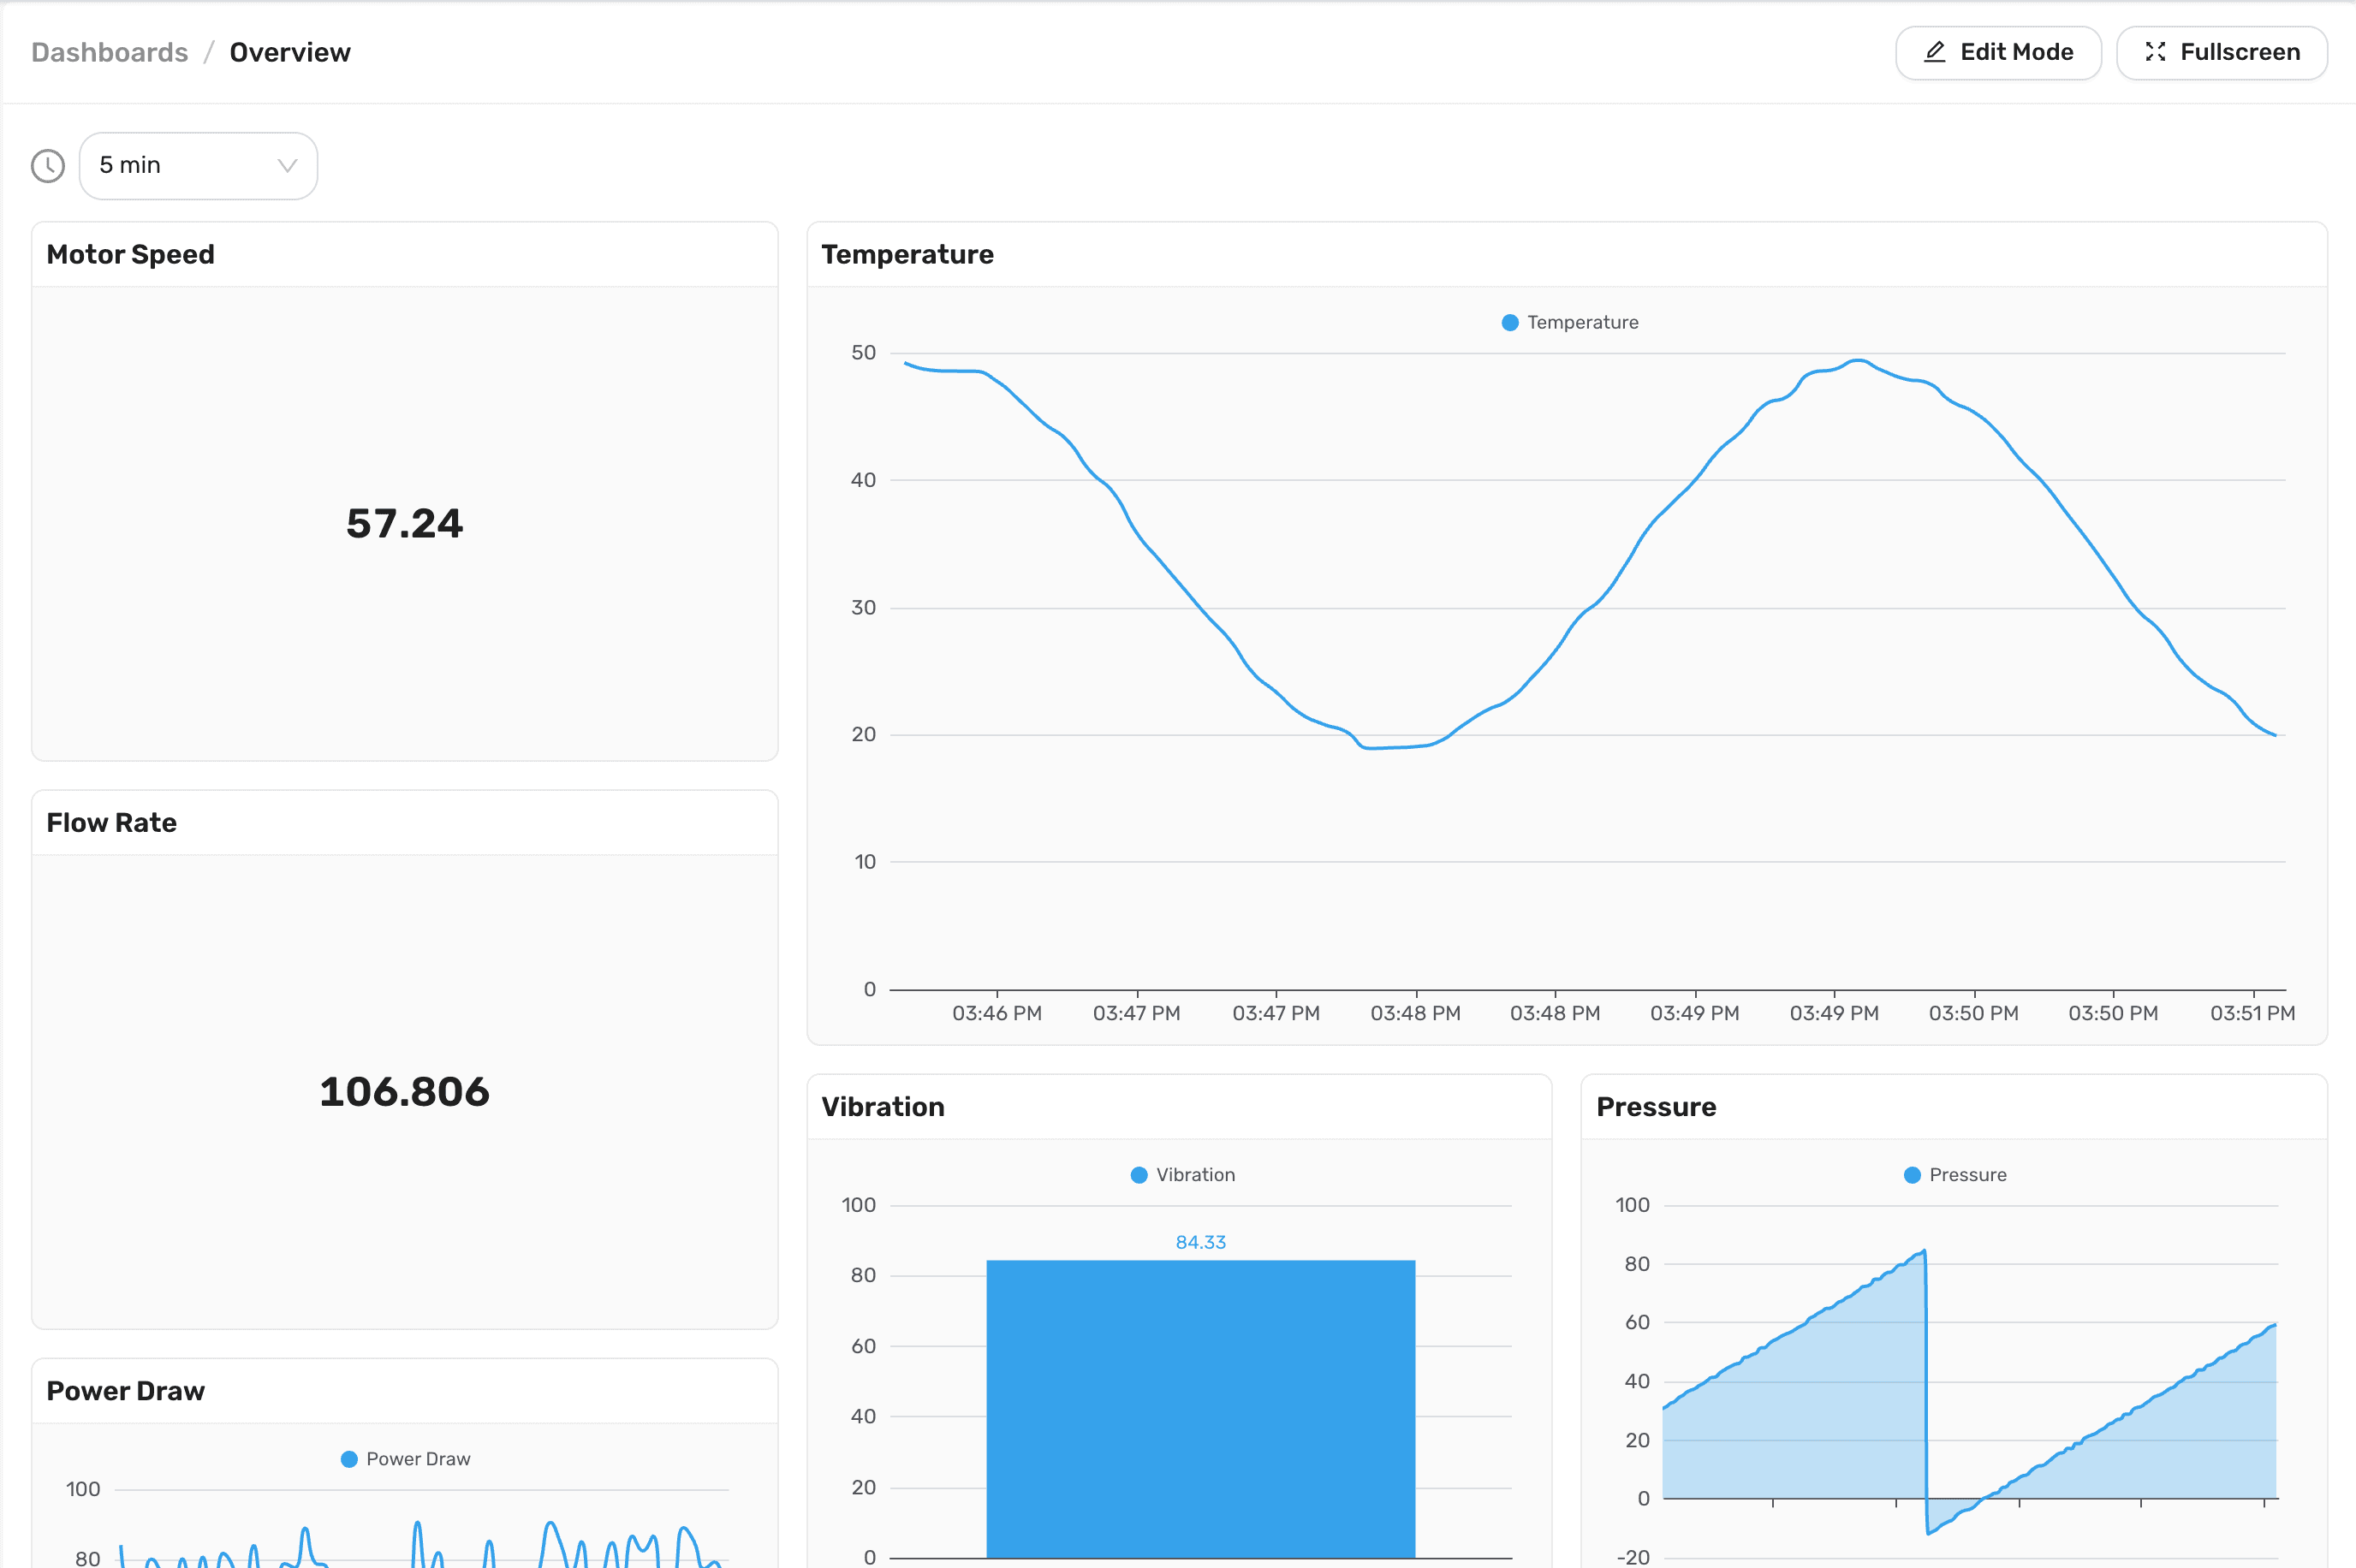2356x1568 pixels.
Task: Toggle the Power Draw legend series
Action: pos(405,1458)
